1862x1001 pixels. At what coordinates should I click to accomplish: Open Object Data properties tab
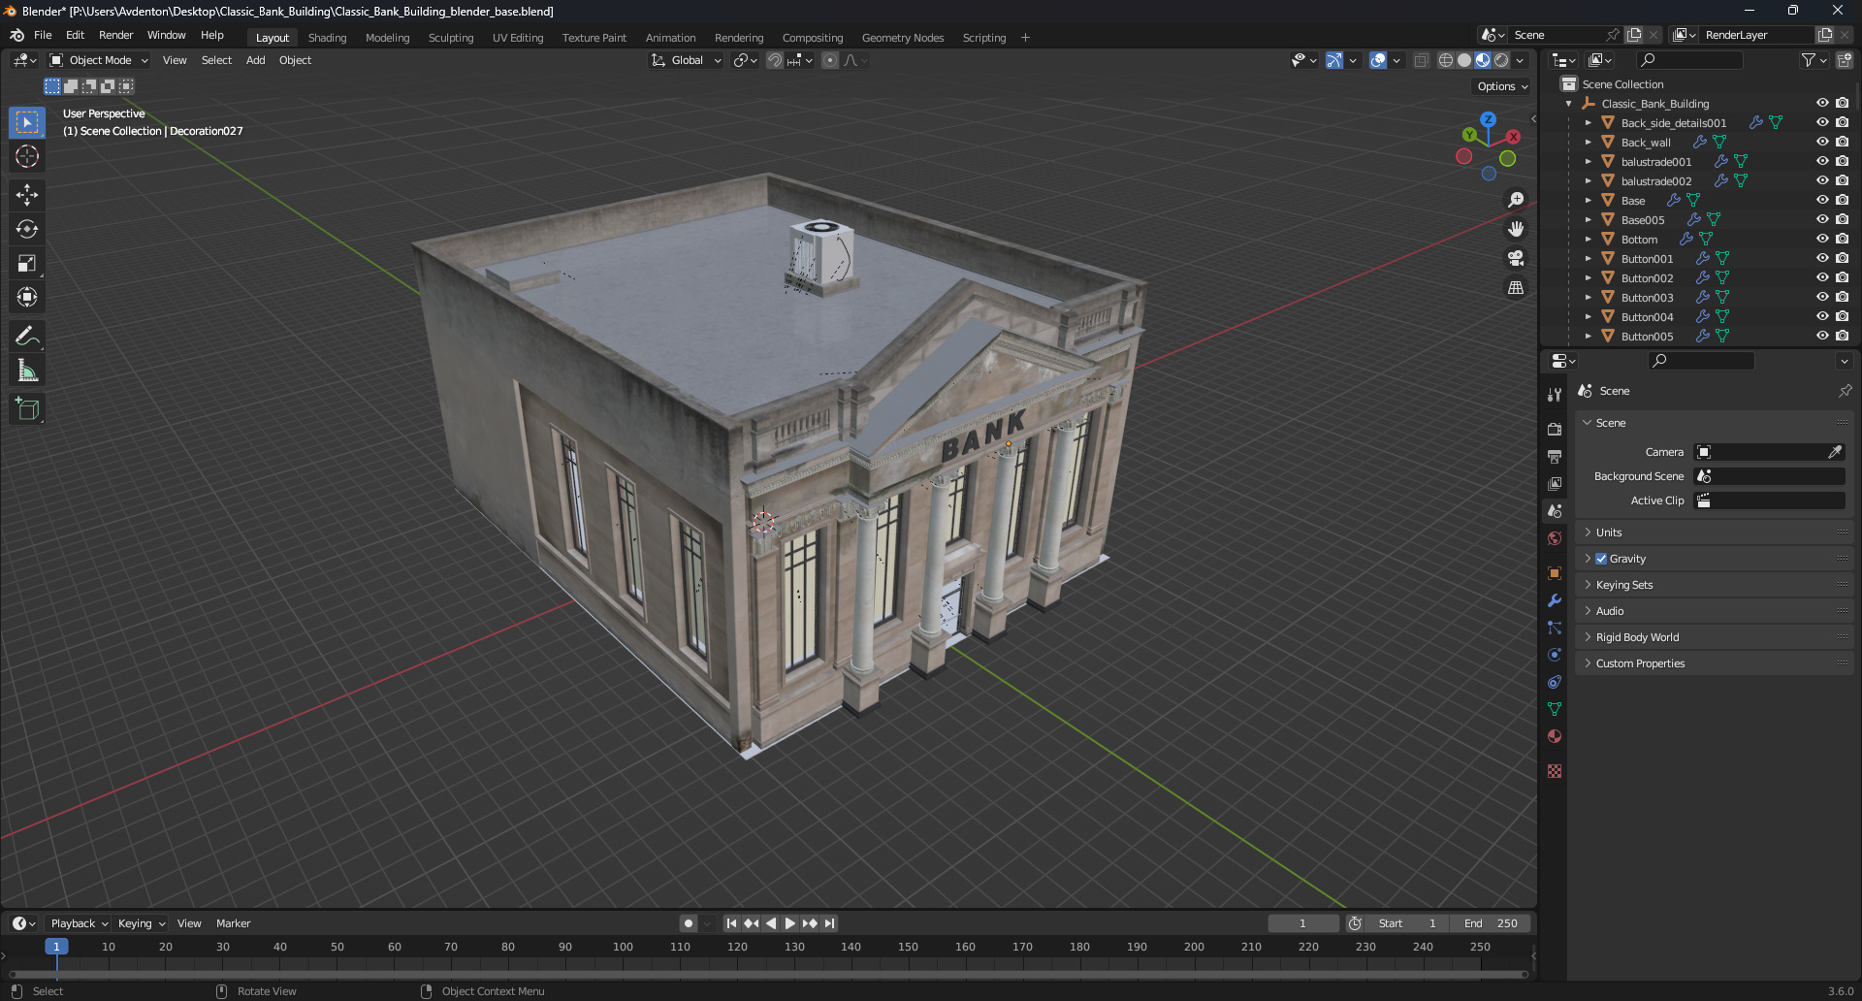tap(1555, 709)
